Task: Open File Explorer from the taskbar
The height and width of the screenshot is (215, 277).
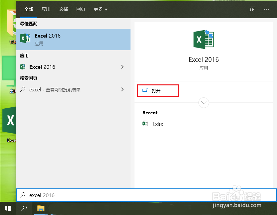Action: tap(41, 208)
